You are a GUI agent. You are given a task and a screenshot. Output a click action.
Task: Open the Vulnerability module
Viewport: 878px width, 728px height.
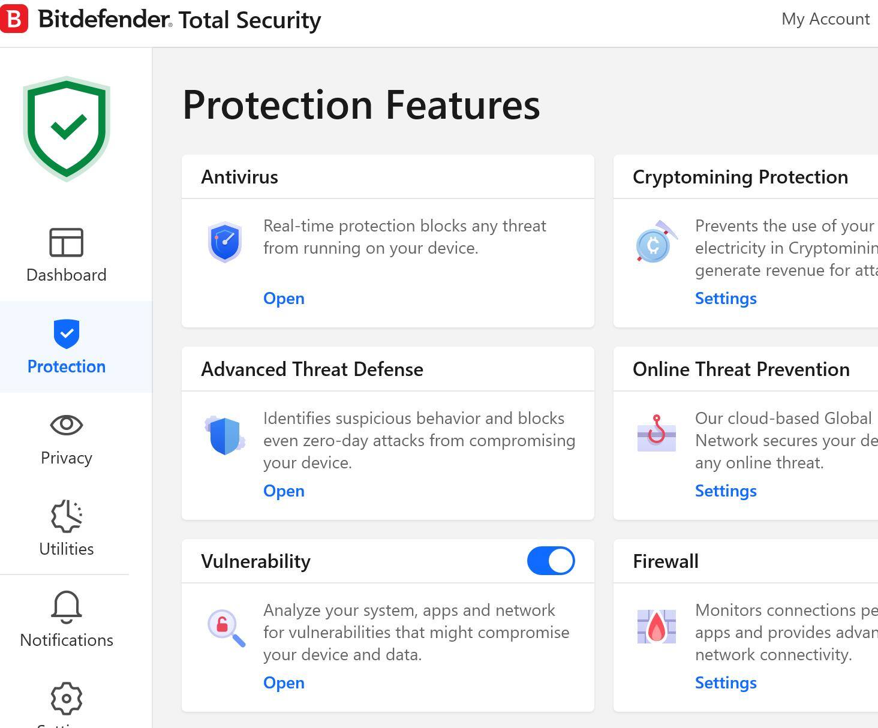click(x=284, y=682)
